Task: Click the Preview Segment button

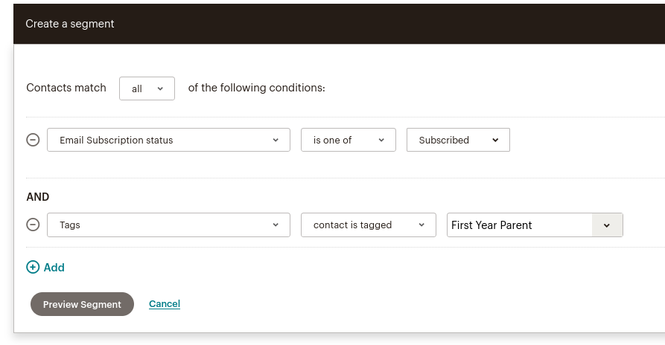Action: [82, 304]
